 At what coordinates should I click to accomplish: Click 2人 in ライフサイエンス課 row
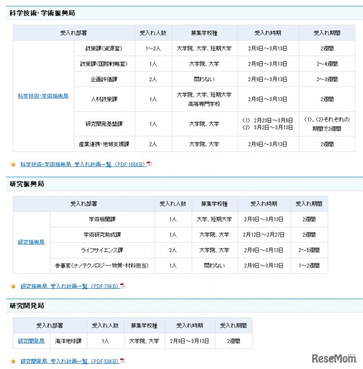[173, 250]
